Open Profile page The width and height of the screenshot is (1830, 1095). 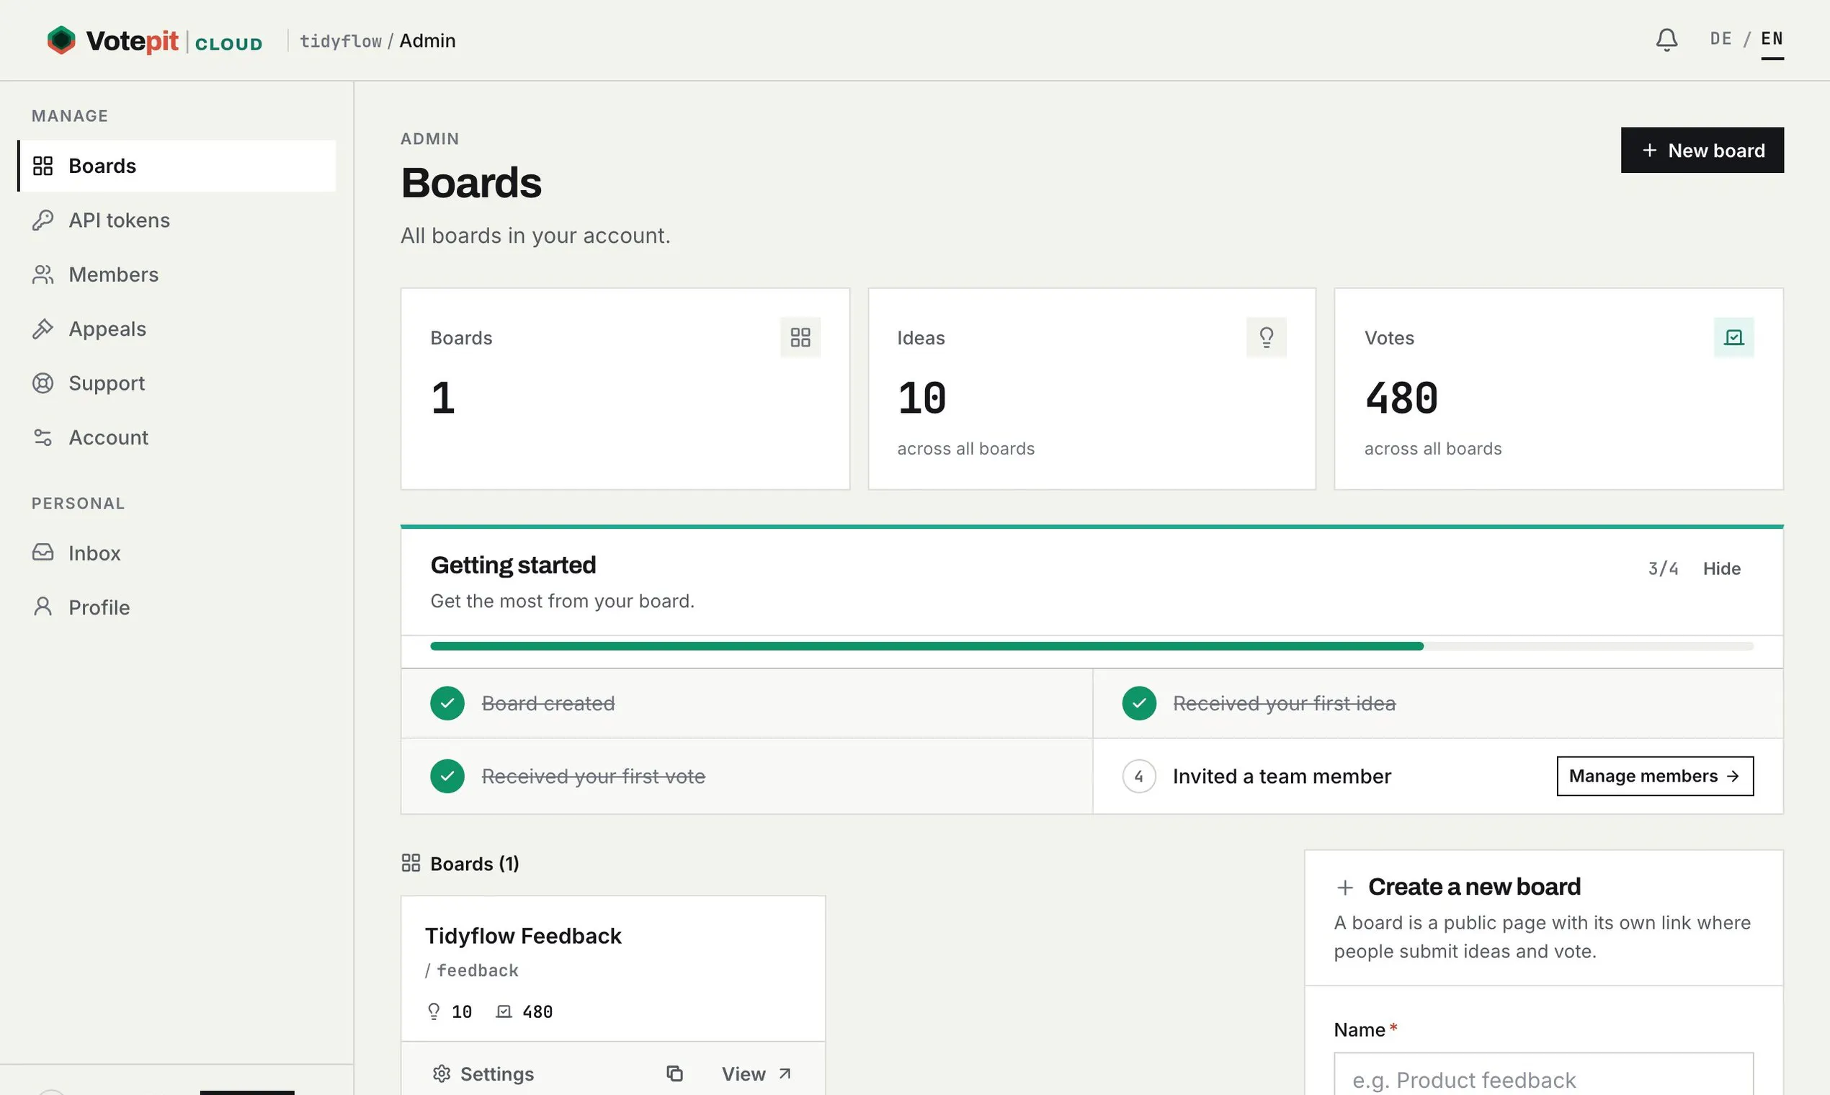[x=177, y=607]
